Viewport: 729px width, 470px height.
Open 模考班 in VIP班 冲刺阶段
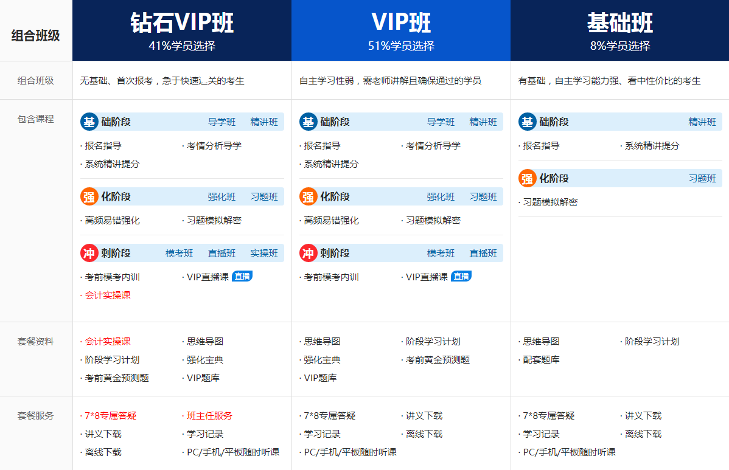441,254
